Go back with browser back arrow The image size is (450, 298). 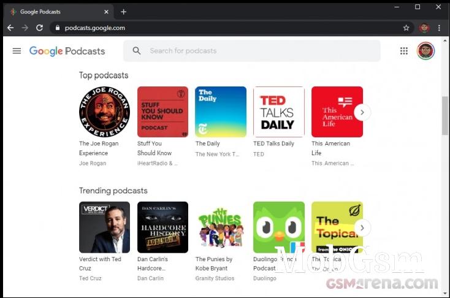click(10, 28)
